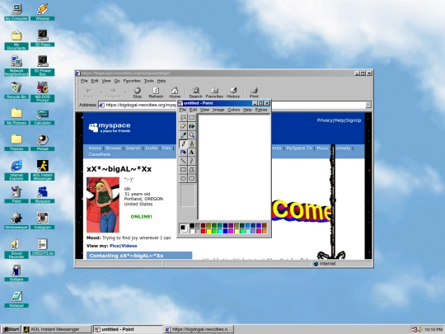Image resolution: width=445 pixels, height=334 pixels.
Task: Select the Pick Color eyedropper tool
Action: pyautogui.click(x=183, y=135)
